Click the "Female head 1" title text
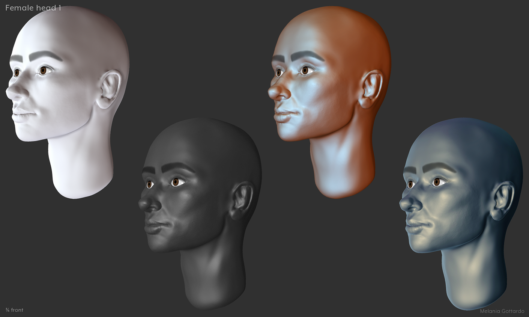The width and height of the screenshot is (529, 317). pyautogui.click(x=33, y=8)
